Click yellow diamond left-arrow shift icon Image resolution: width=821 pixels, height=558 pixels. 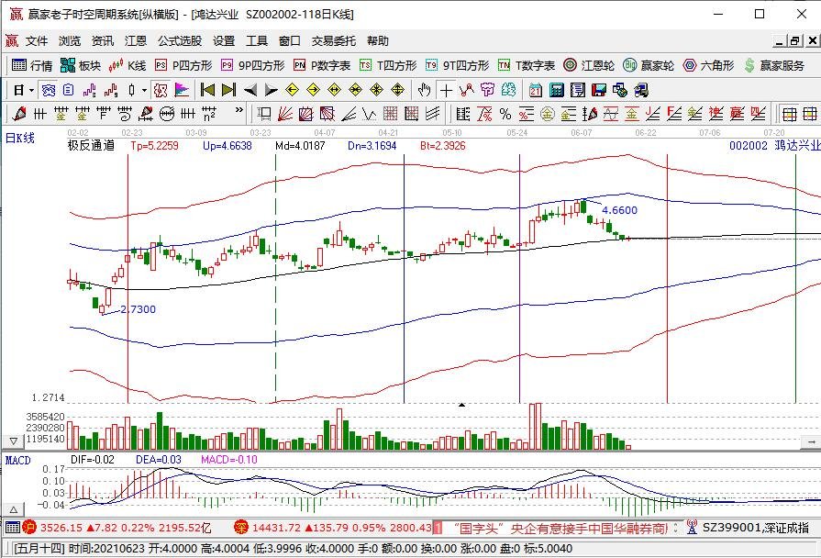point(293,91)
